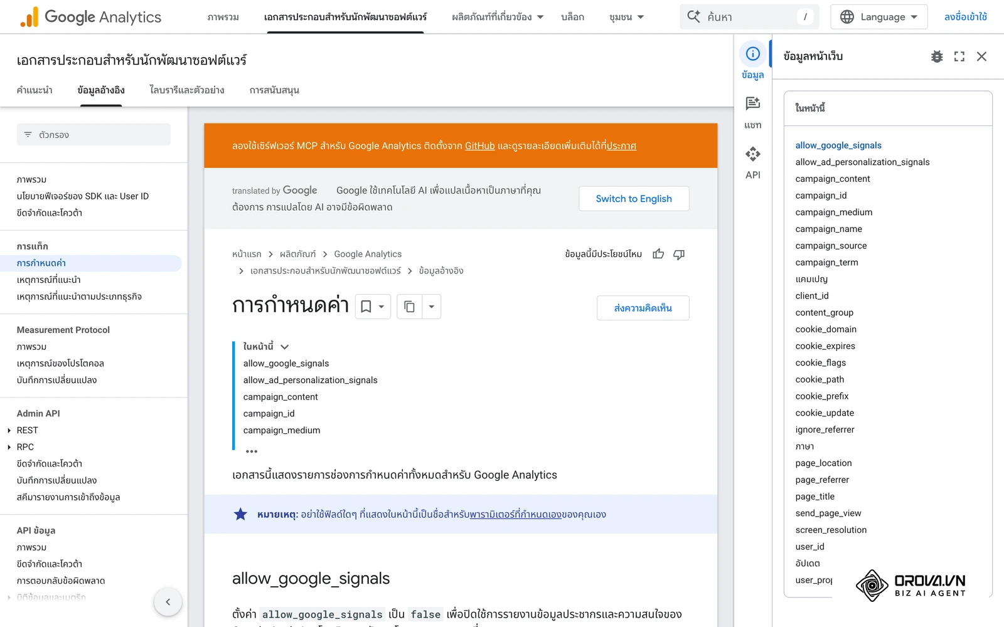Click the filter icon in ตัวกรอง box

click(x=28, y=135)
